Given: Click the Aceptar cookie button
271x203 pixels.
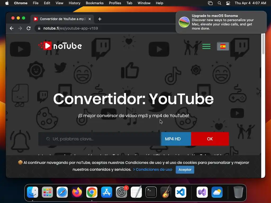Looking at the screenshot, I should point(185,170).
